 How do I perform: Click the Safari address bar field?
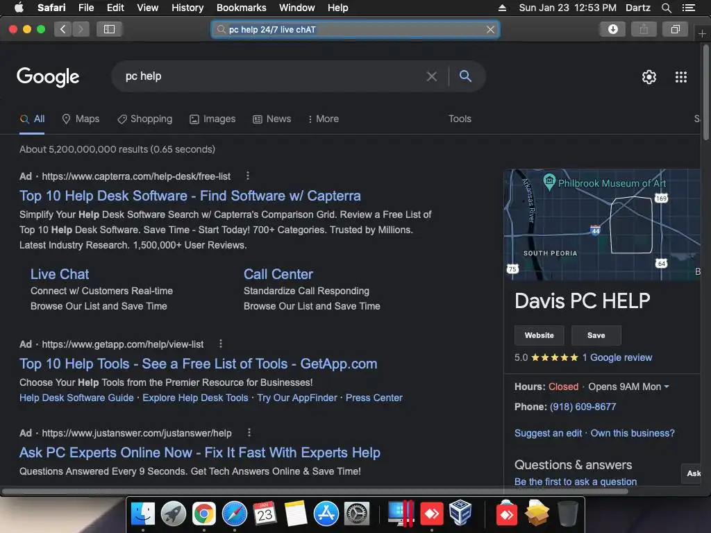point(355,29)
